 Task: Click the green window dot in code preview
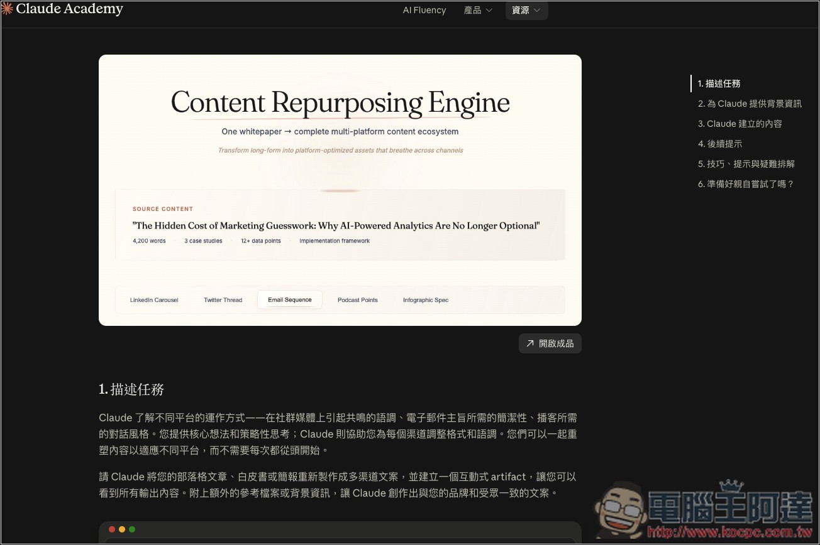pyautogui.click(x=132, y=529)
